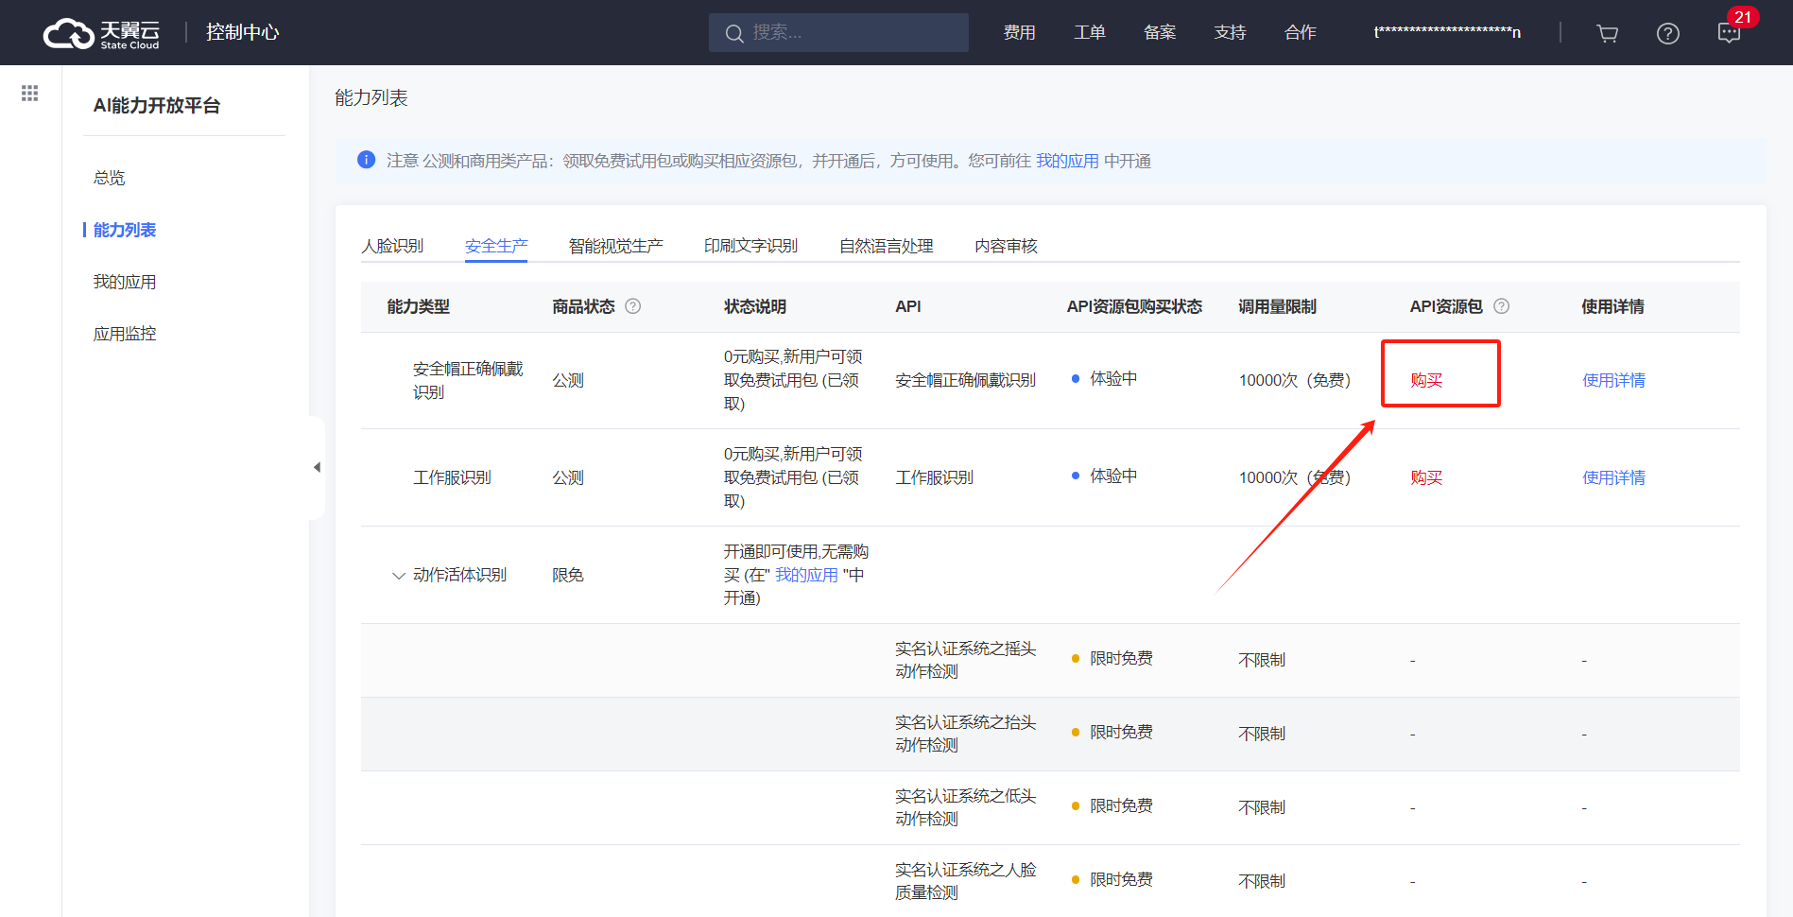Switch to 印刷文字识别 tab
Viewport: 1793px width, 917px height.
750,246
